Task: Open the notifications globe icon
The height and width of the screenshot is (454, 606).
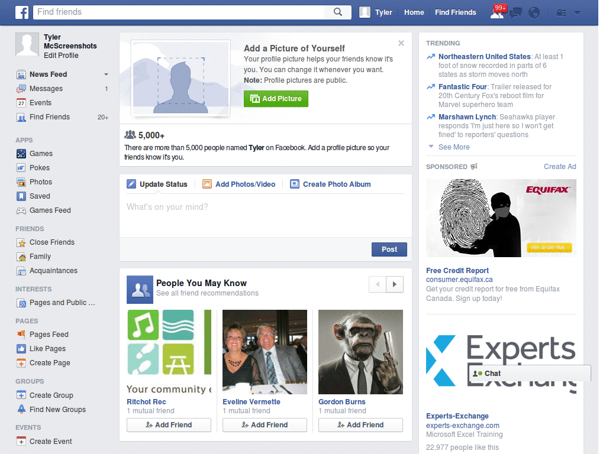Action: point(534,12)
